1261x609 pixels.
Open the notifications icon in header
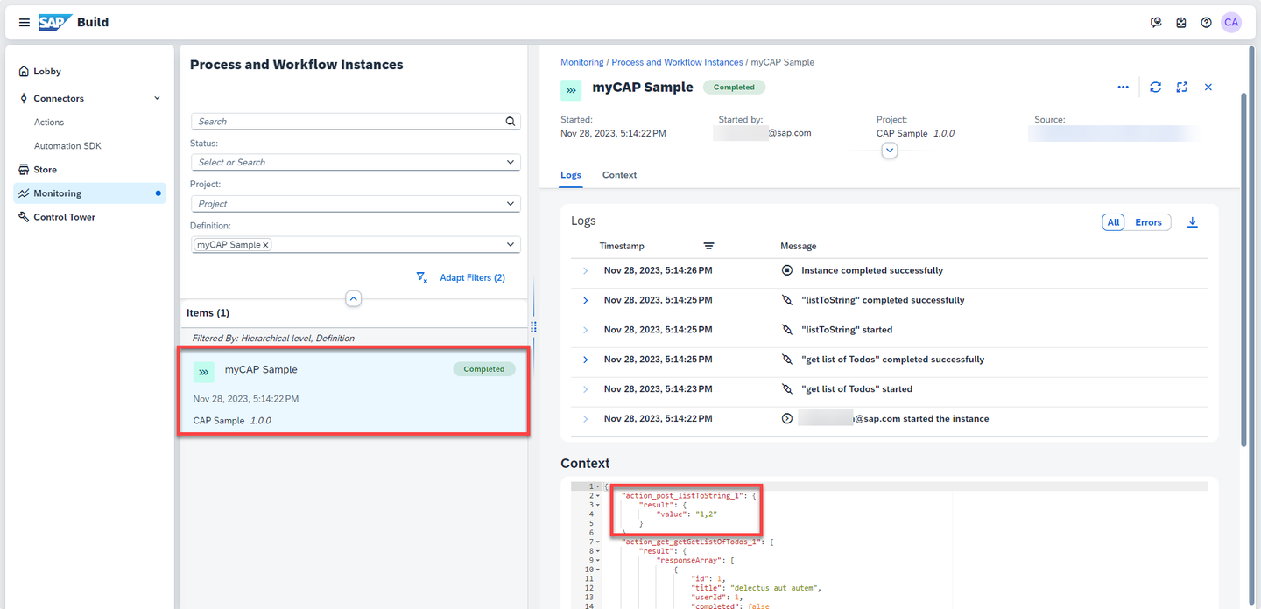click(1181, 22)
